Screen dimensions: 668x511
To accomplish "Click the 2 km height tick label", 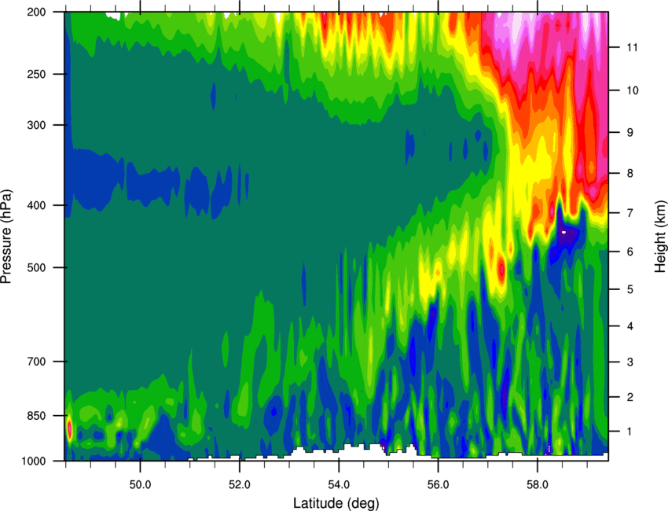I will tap(629, 397).
